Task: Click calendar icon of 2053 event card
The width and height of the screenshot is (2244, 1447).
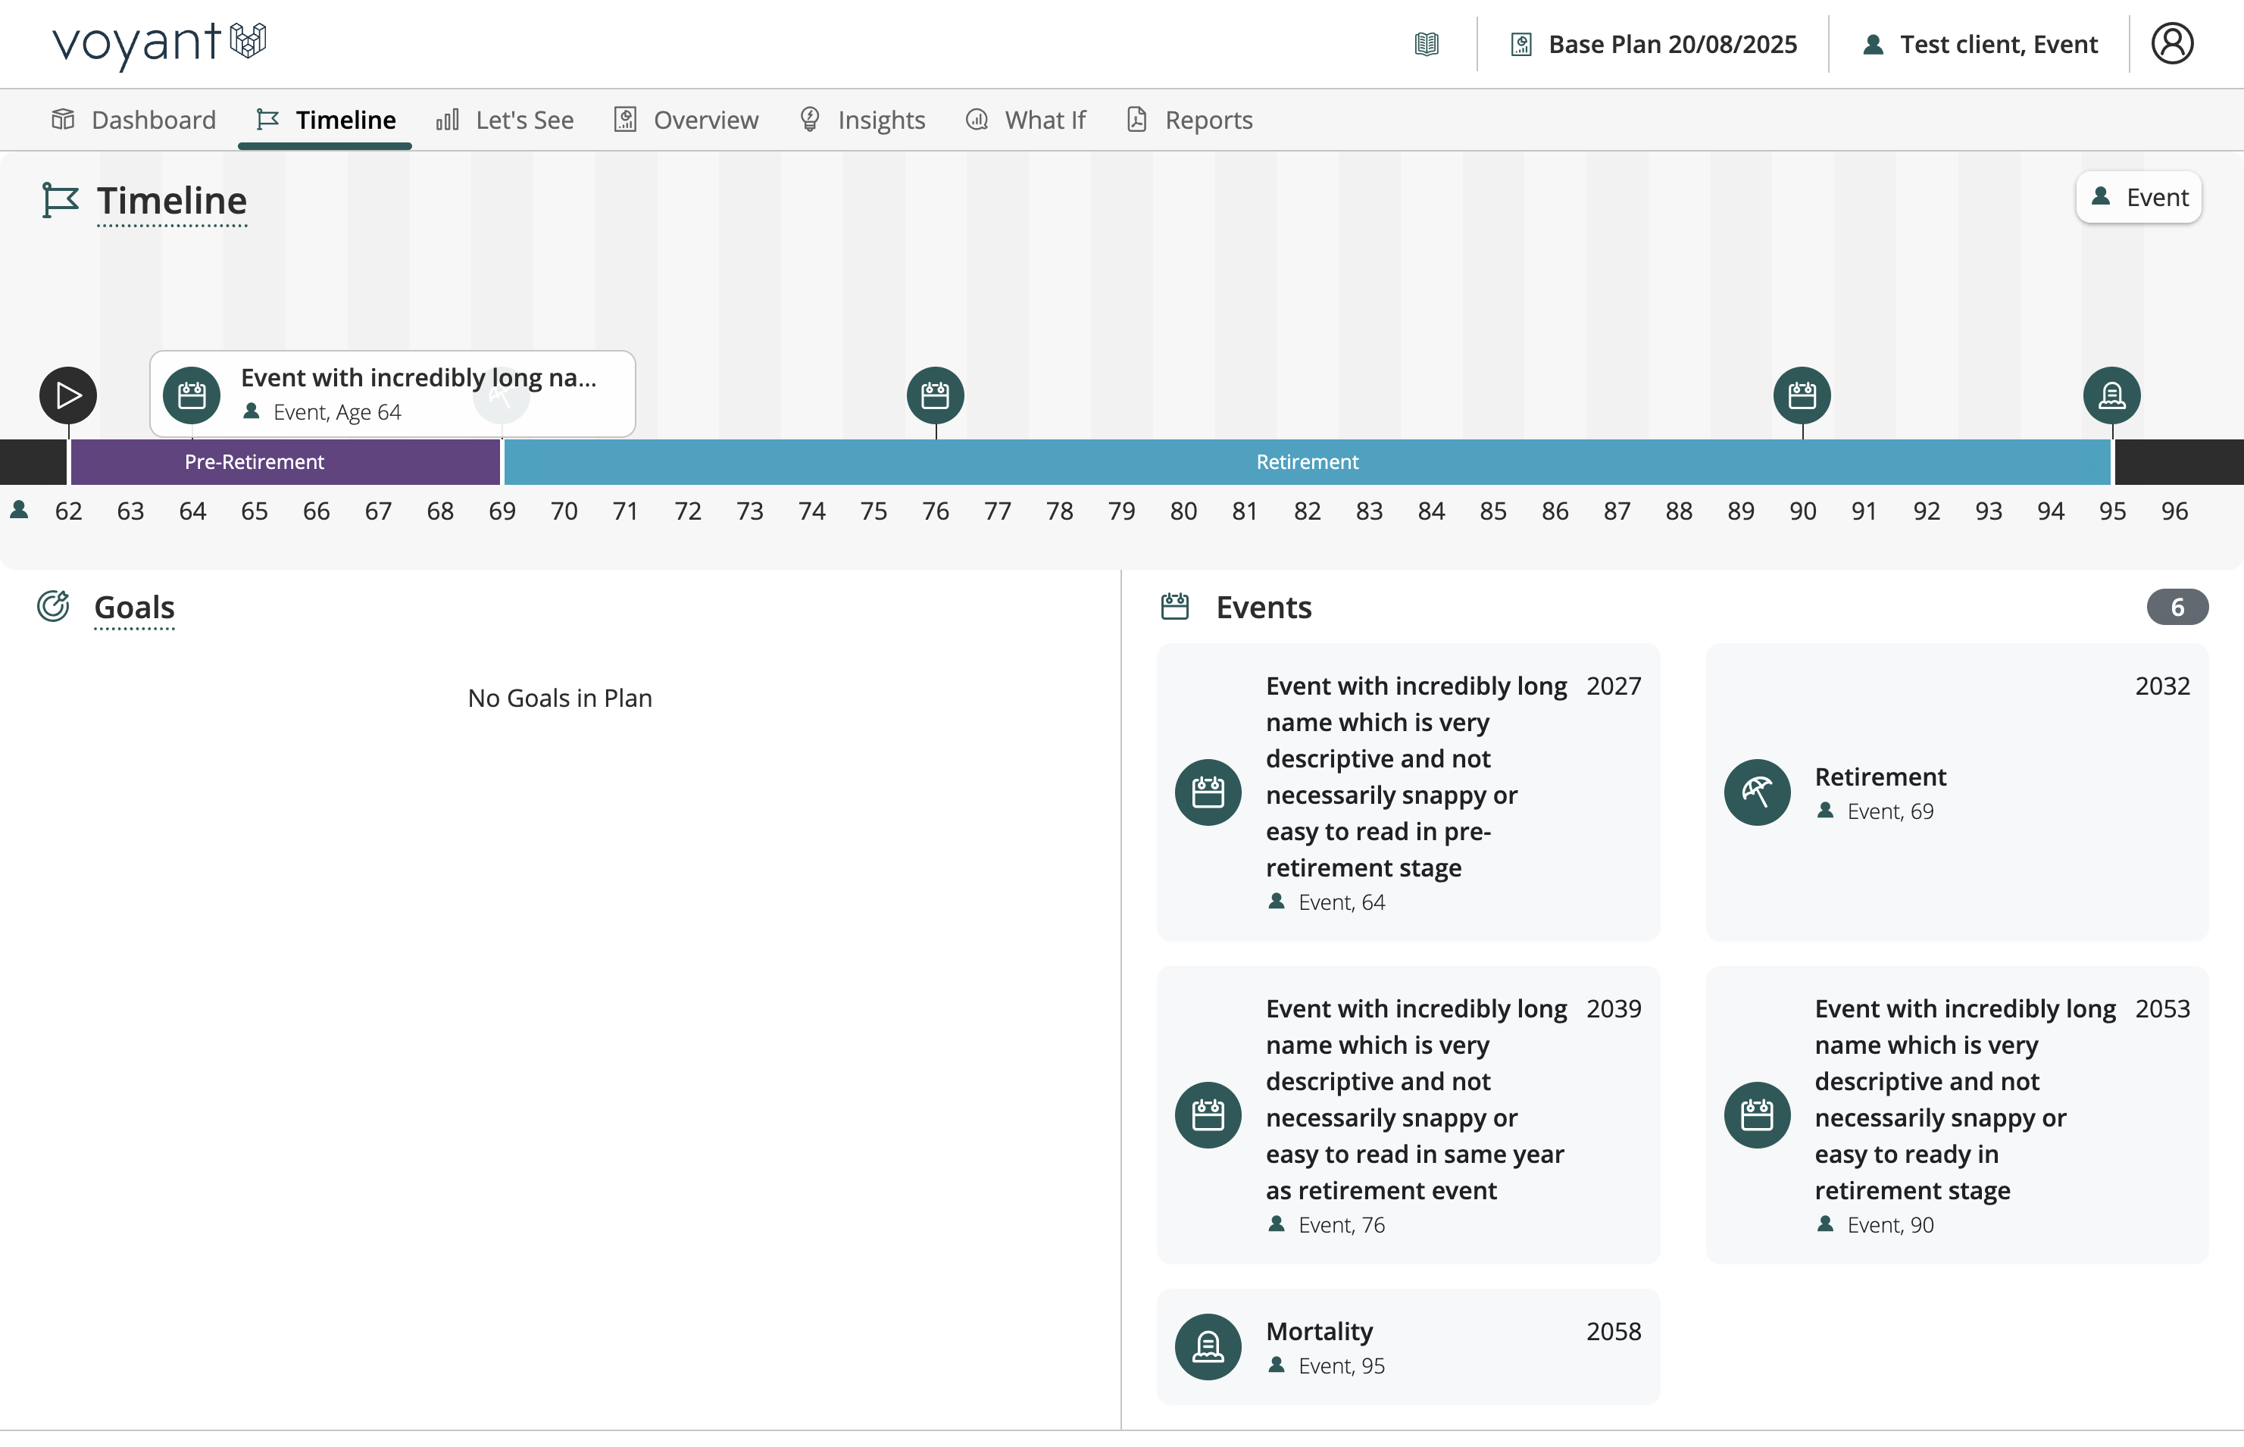Action: coord(1756,1114)
